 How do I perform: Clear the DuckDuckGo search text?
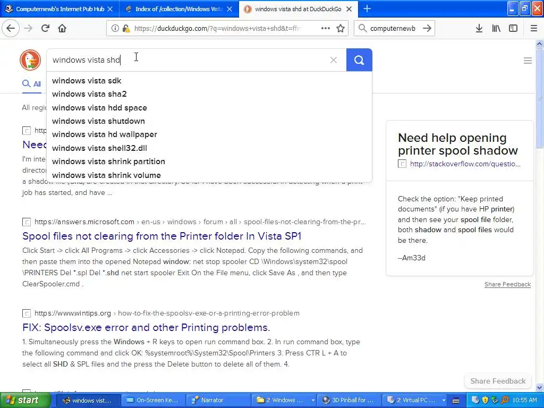click(334, 60)
